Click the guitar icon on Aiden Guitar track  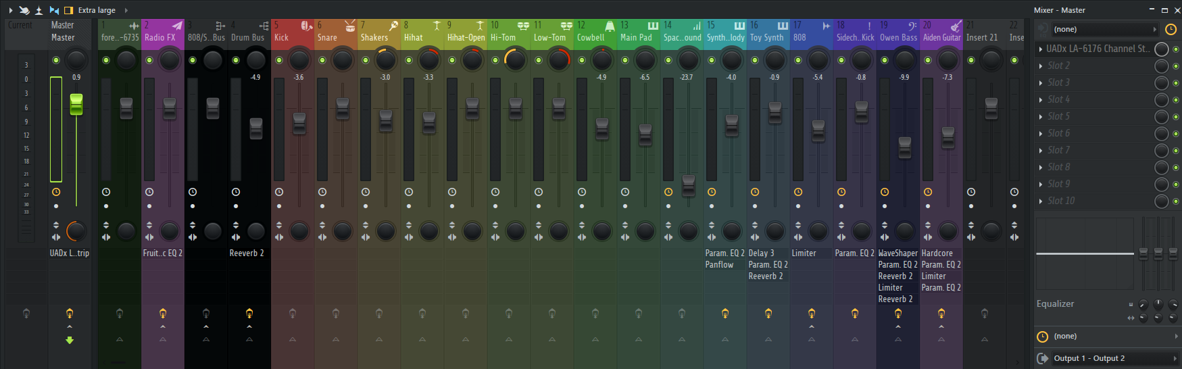[x=956, y=26]
